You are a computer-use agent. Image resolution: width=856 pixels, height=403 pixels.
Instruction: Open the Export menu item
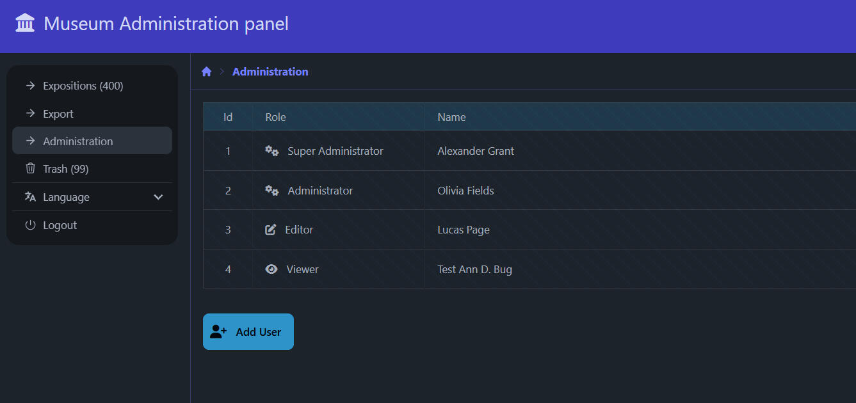[58, 114]
